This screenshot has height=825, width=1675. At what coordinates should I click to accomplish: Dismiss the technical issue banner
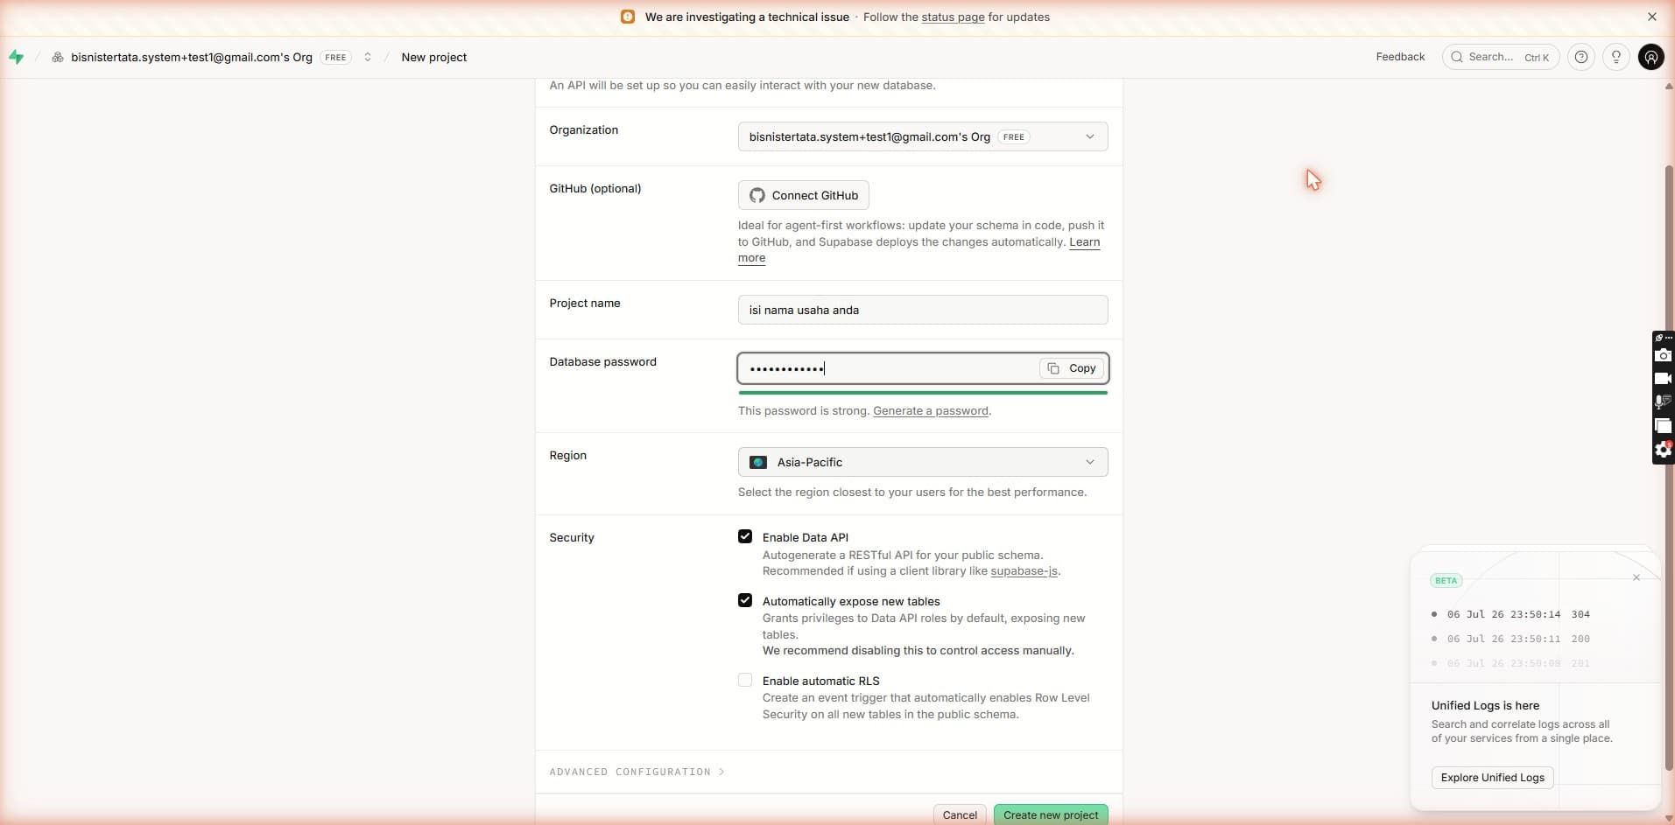click(1651, 17)
